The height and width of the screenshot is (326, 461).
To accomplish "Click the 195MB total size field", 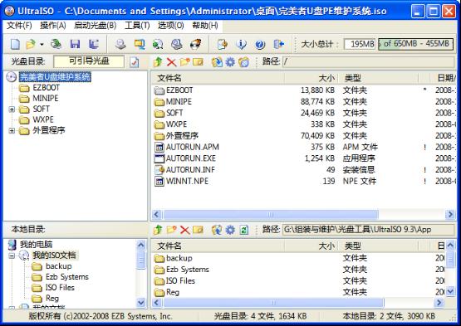I will pyautogui.click(x=360, y=44).
